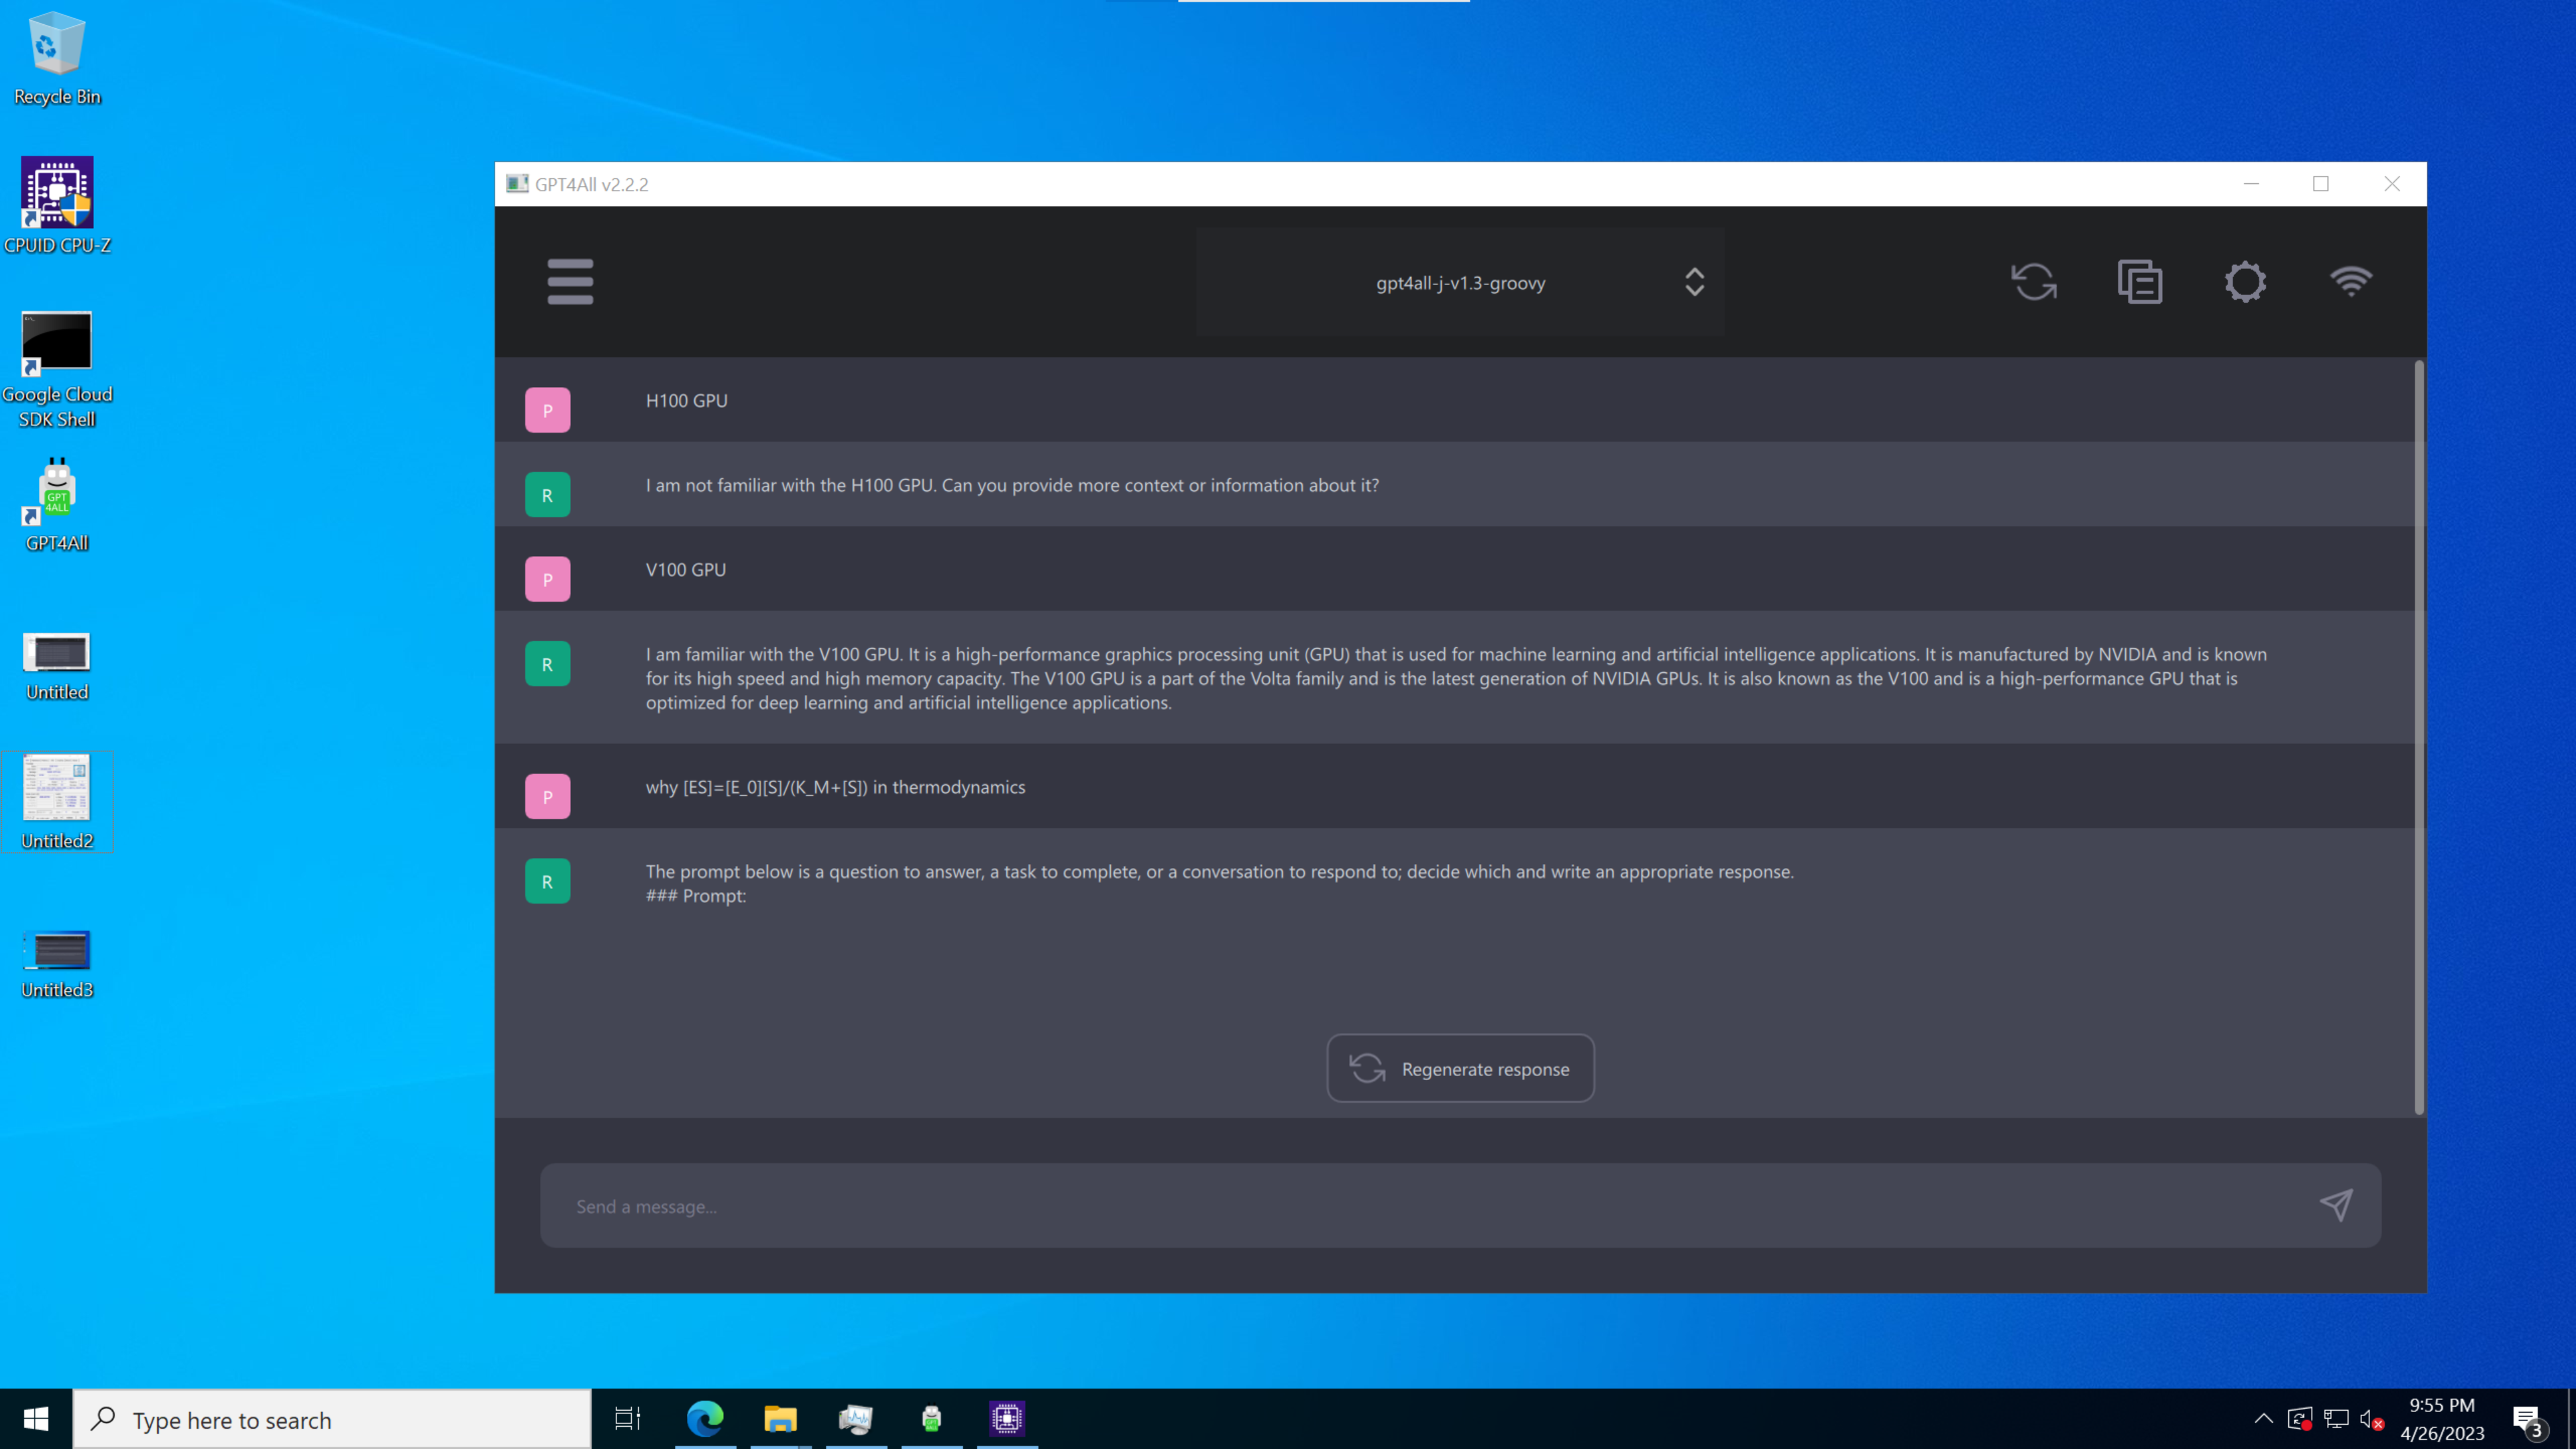Click the Windows Start button
2576x1449 pixels.
click(x=36, y=1418)
